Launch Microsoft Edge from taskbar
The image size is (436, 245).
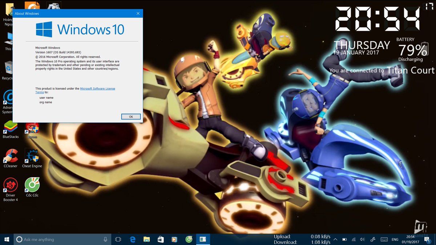tap(133, 239)
